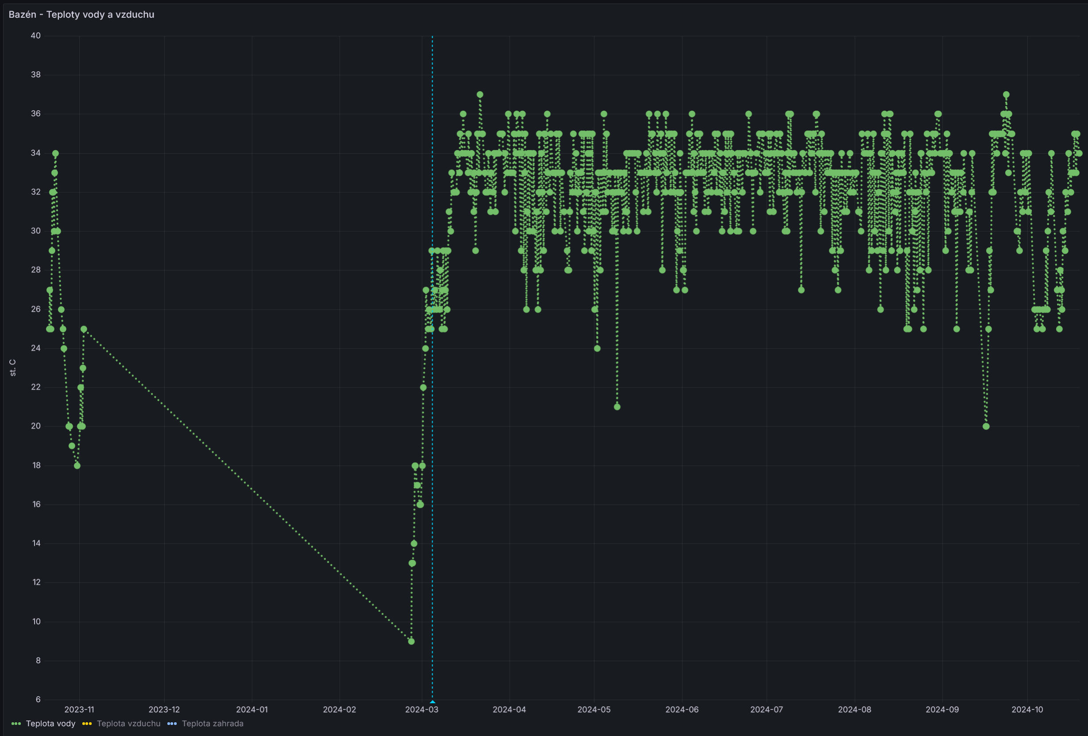Click the lowest 9° data point

click(411, 641)
